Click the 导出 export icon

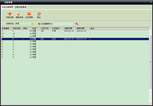pos(39,14)
